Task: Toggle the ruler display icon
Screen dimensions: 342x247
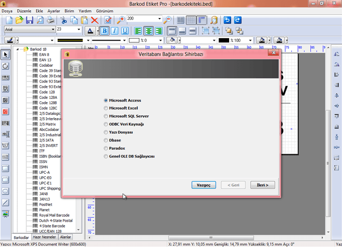Action: point(201,20)
